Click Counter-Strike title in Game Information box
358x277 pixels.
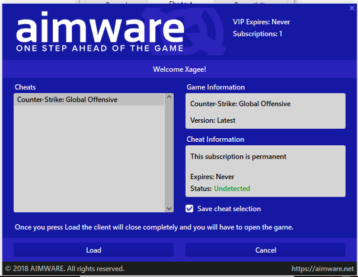pos(240,104)
